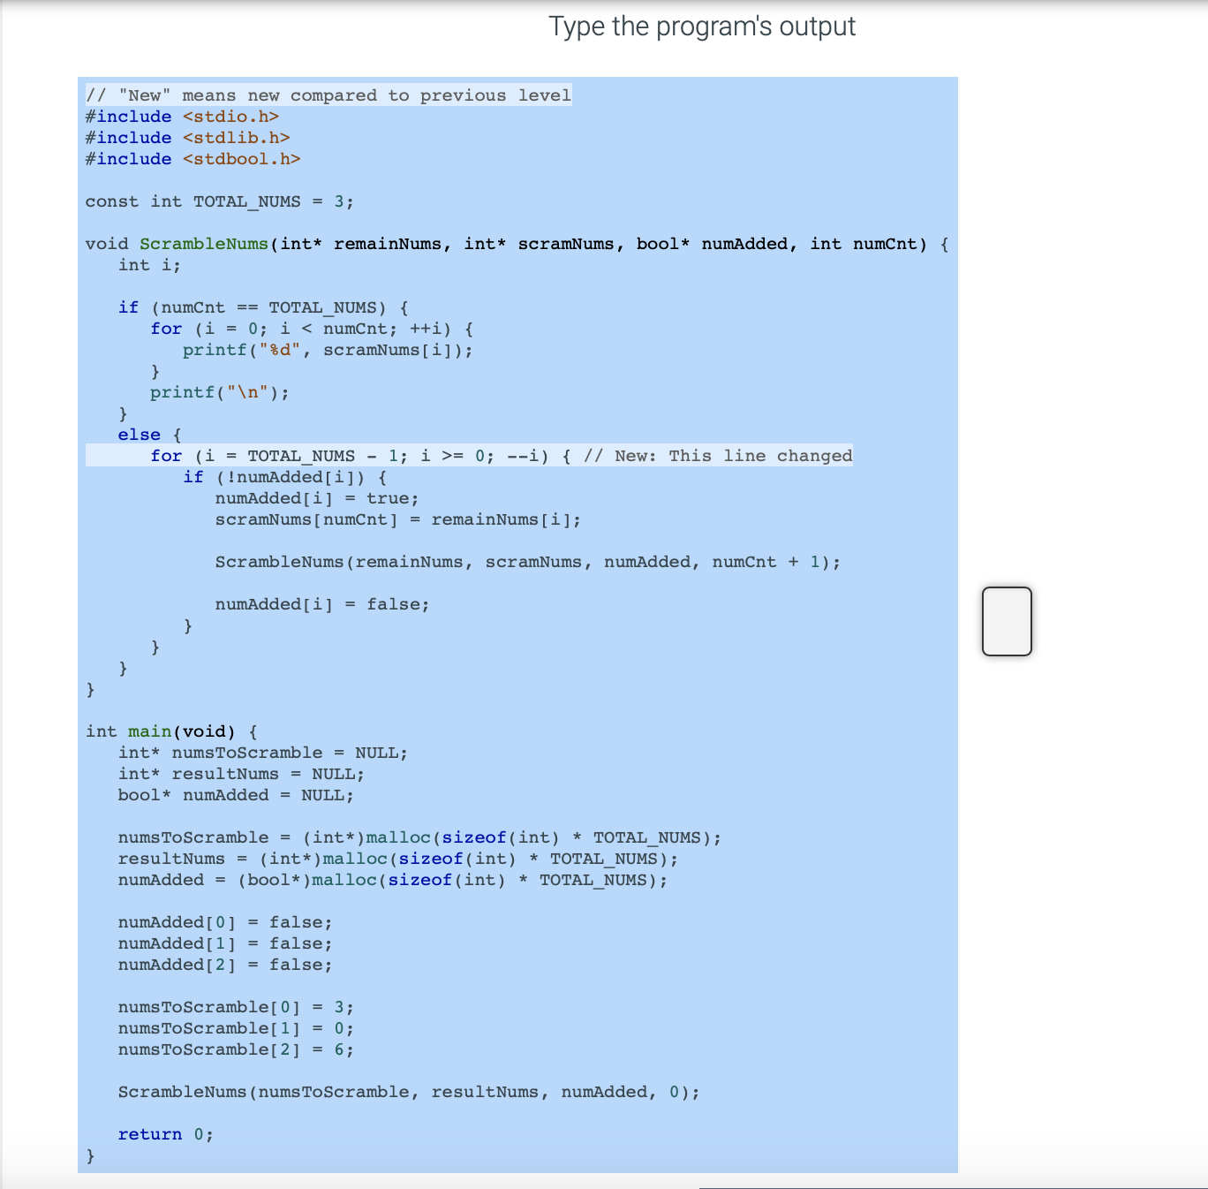Select the recursive ScrambleNums call

click(527, 561)
